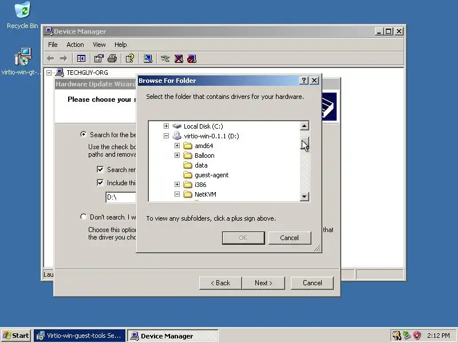Screen dimensions: 458x343
Task: Toggle the 'Include this location' checkbox
Action: tap(100, 182)
